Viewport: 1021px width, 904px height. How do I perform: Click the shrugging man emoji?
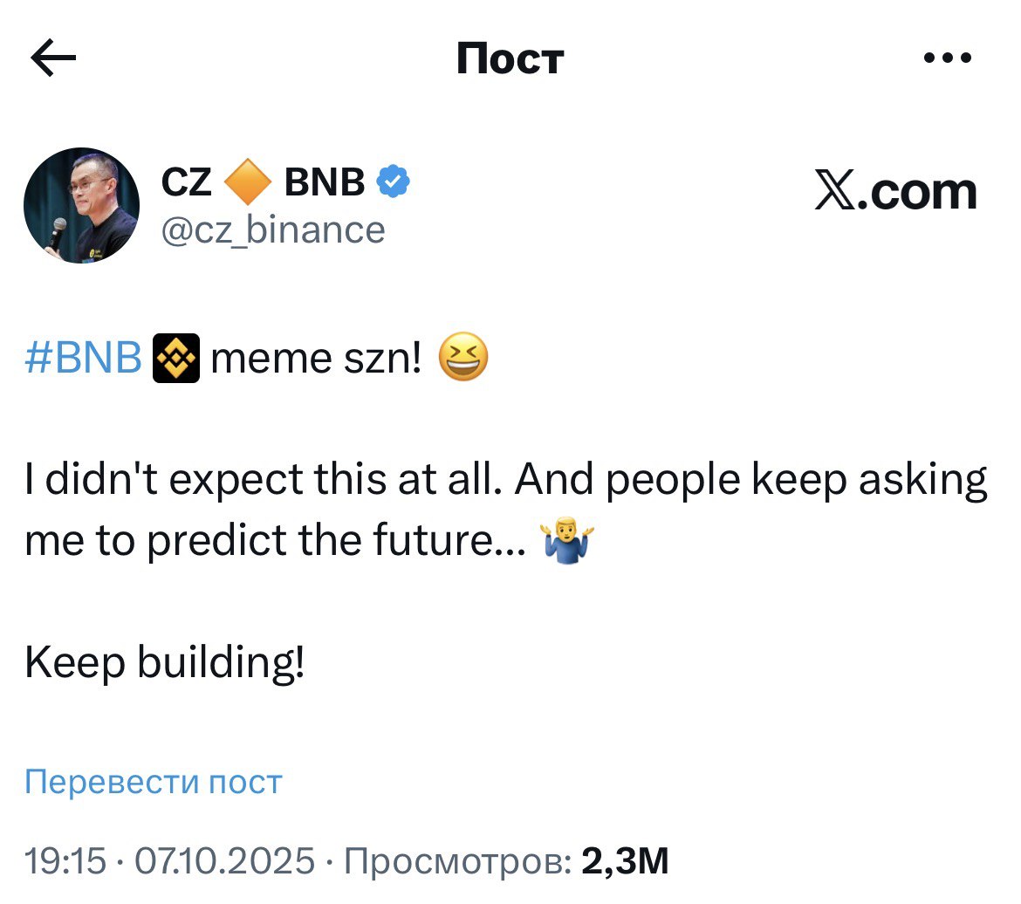(x=566, y=543)
